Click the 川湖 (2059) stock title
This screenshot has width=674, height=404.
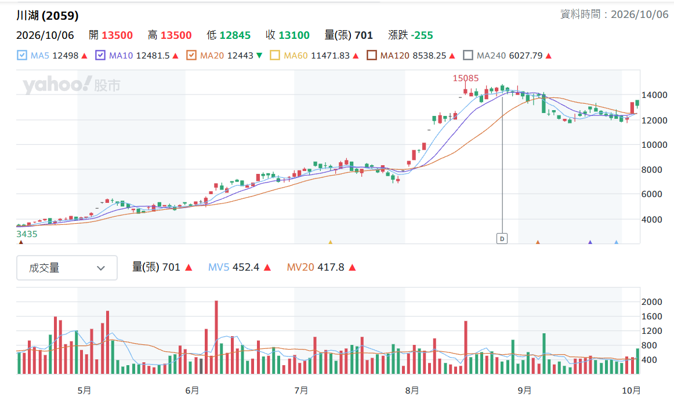(x=48, y=16)
